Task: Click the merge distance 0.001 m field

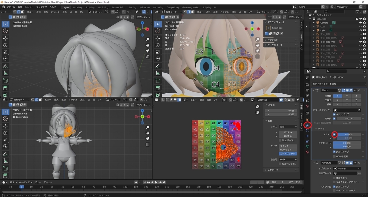Action: tap(349, 118)
